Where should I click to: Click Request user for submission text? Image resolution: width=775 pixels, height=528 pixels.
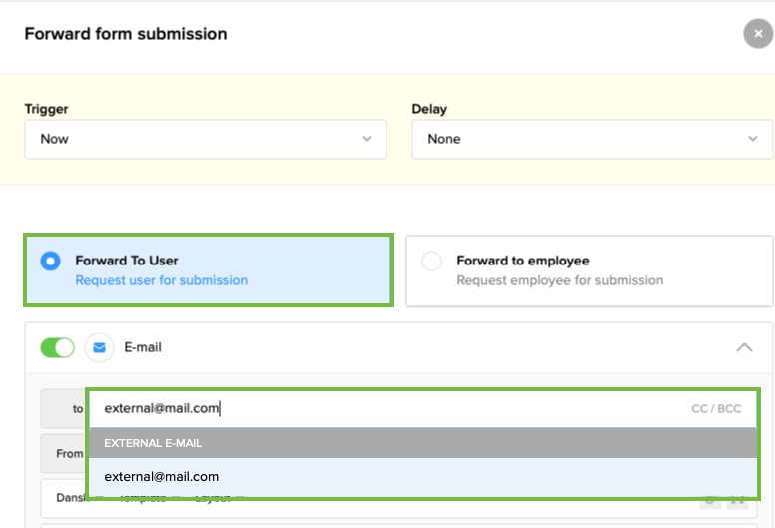[161, 280]
